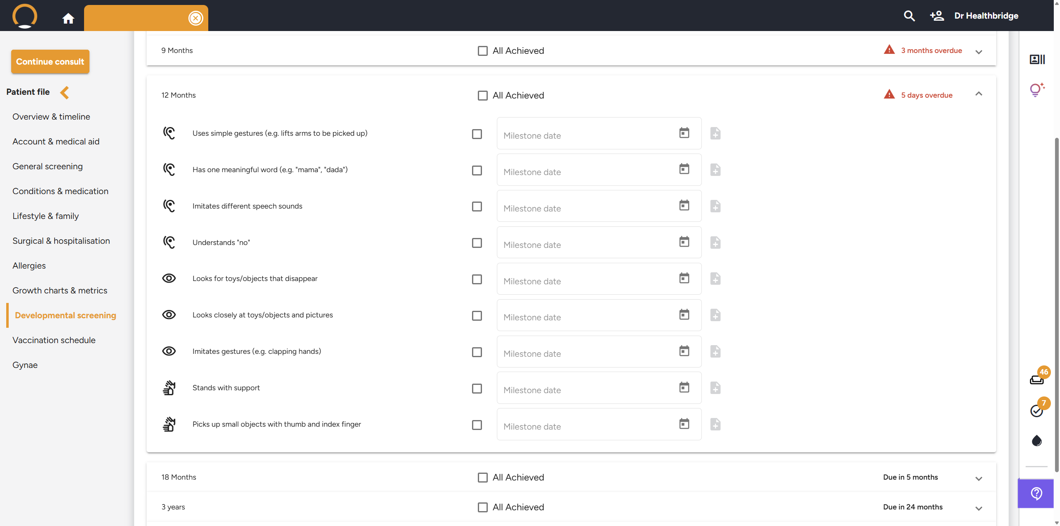
Task: Tick checkbox for Imitates different speech sounds
Action: point(477,207)
